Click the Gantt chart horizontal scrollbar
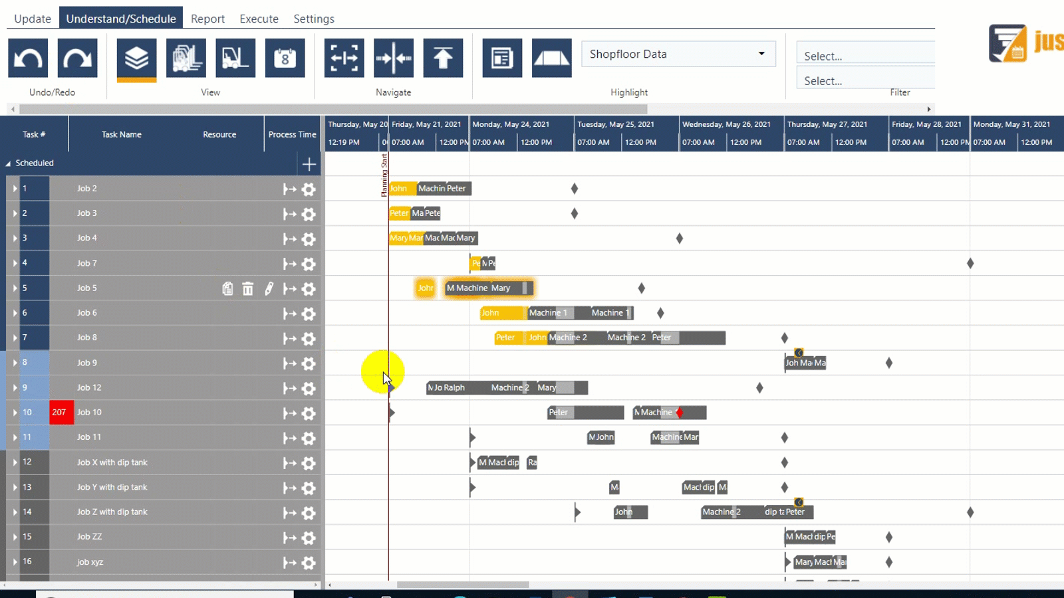The image size is (1064, 598). point(463,585)
